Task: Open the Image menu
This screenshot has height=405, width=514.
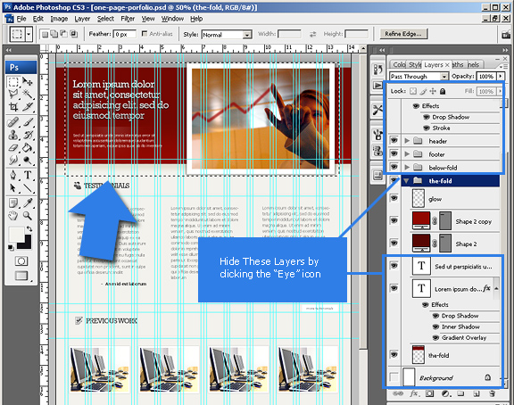Action: (x=59, y=19)
